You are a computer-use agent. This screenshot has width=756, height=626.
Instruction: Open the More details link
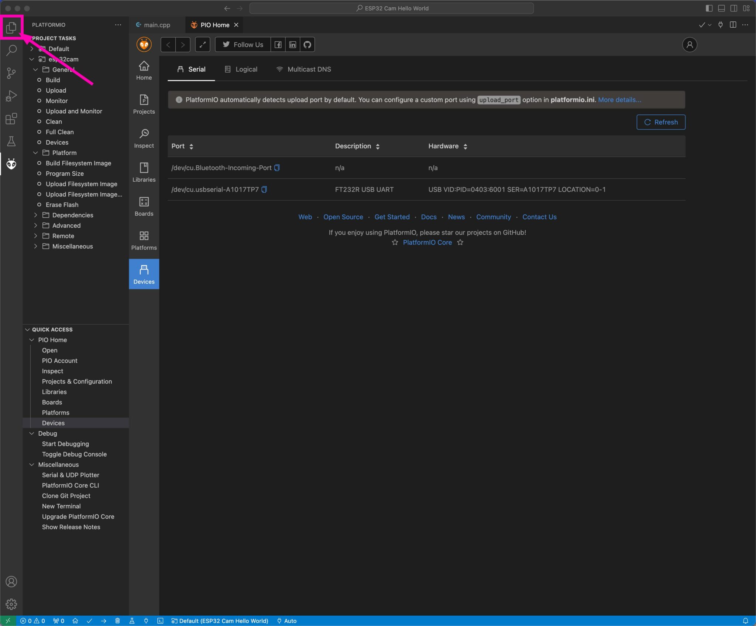pyautogui.click(x=619, y=100)
